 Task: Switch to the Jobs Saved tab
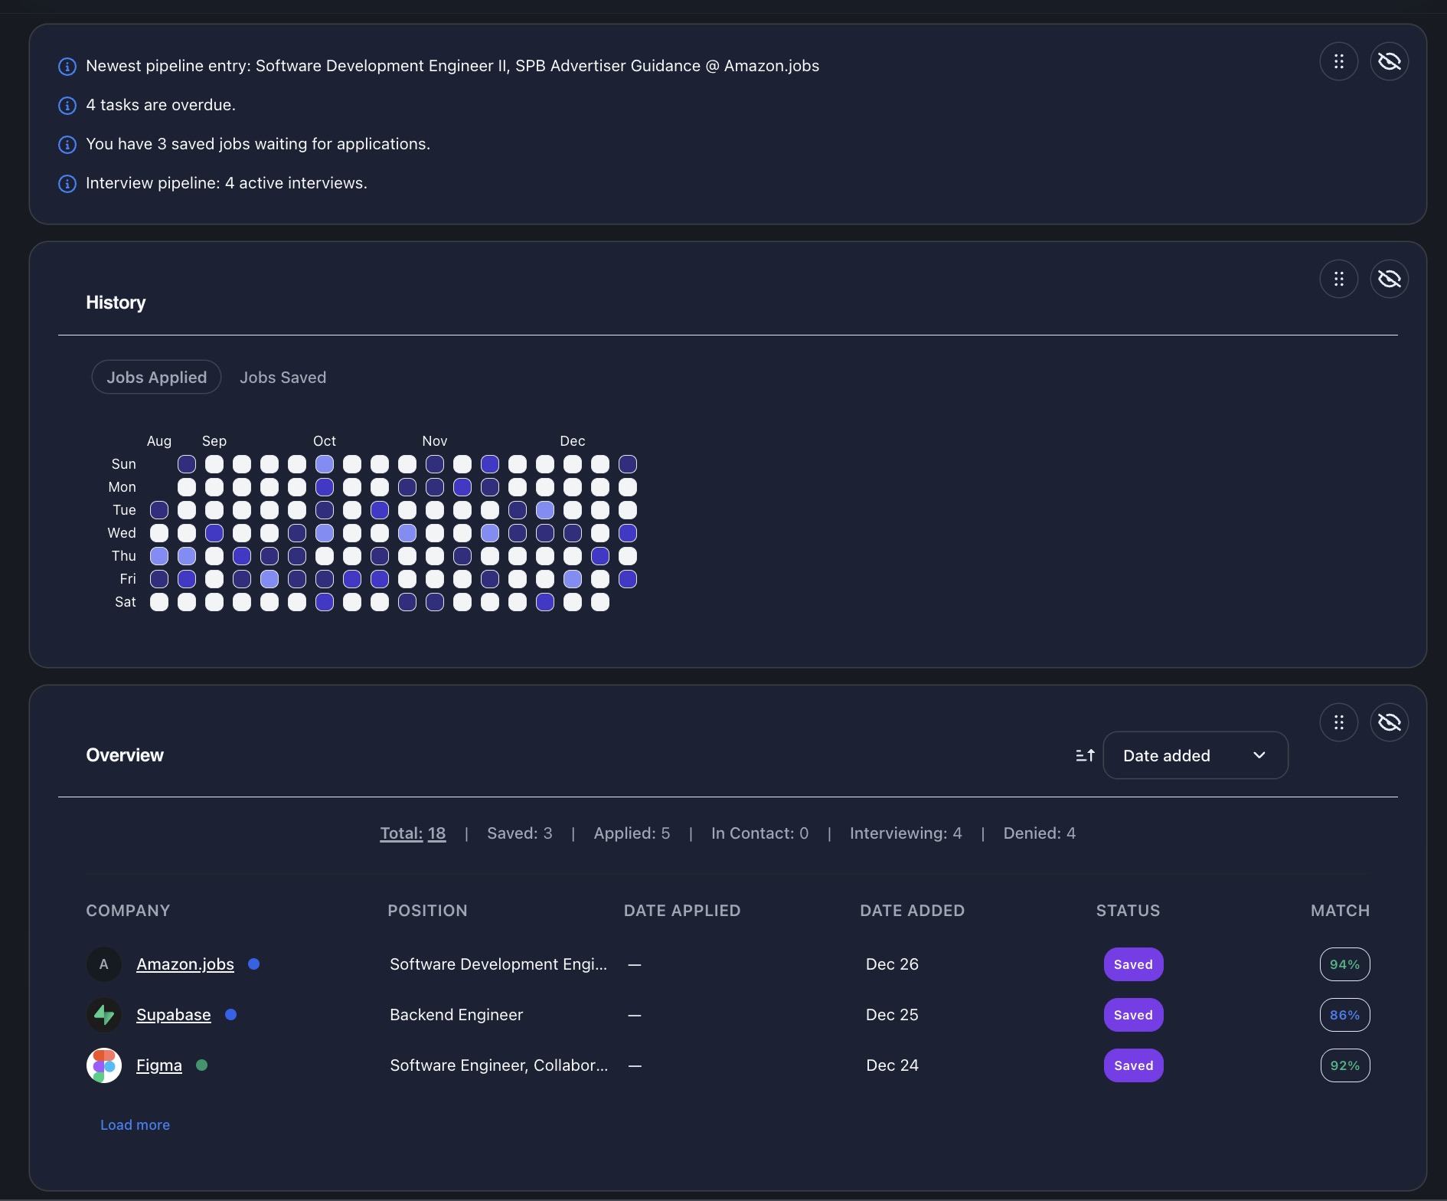click(x=283, y=377)
